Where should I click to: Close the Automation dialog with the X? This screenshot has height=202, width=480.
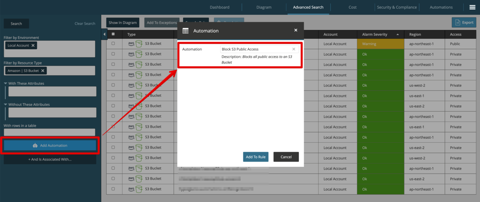(296, 30)
